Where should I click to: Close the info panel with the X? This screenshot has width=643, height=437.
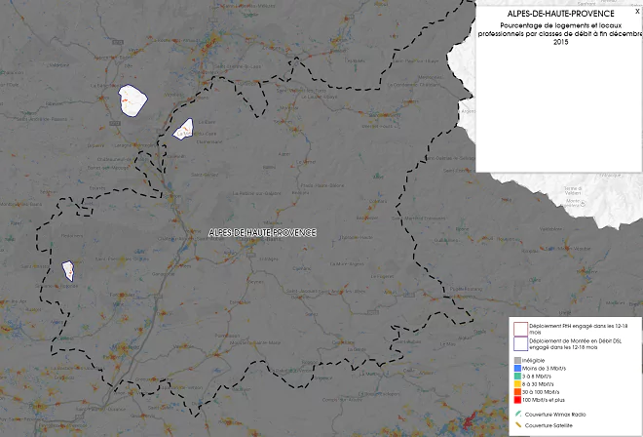tap(637, 11)
